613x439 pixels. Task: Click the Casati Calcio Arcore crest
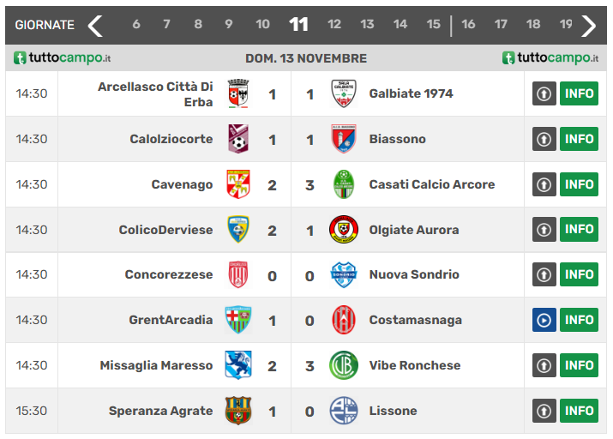(343, 184)
